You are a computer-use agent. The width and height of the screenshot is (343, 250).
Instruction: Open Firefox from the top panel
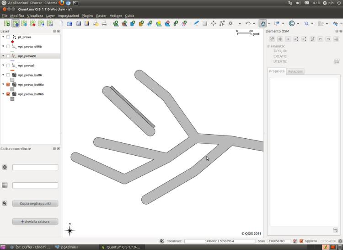61,3
